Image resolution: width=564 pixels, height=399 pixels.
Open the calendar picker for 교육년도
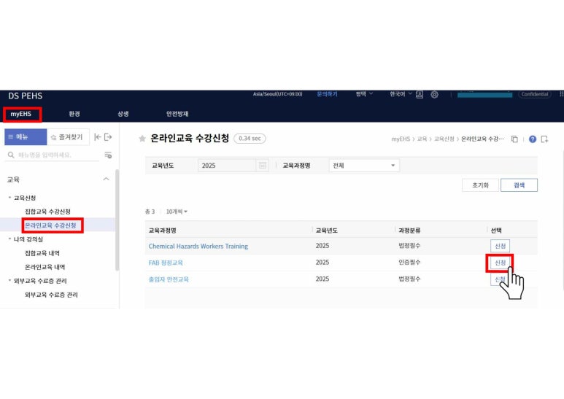[x=263, y=166]
